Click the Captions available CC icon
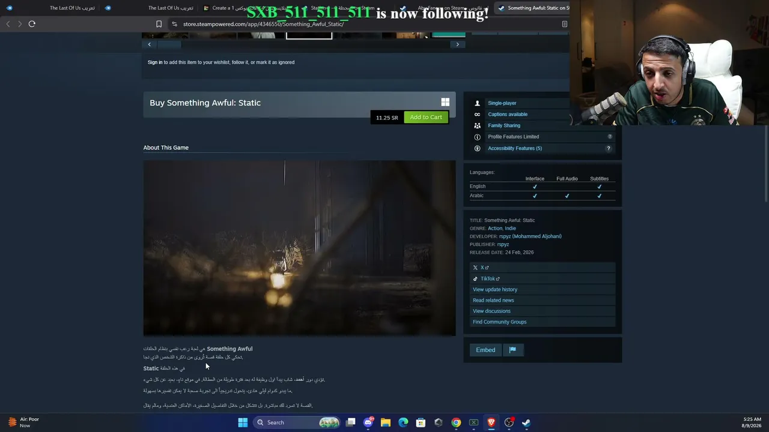The height and width of the screenshot is (432, 769). (478, 114)
